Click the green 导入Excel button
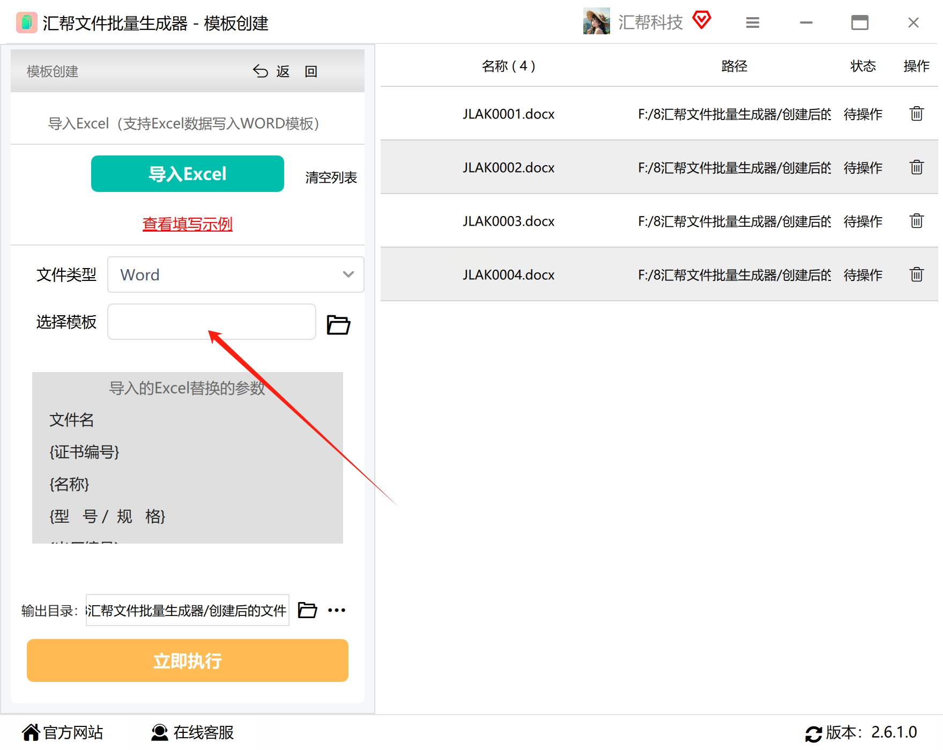 point(188,174)
